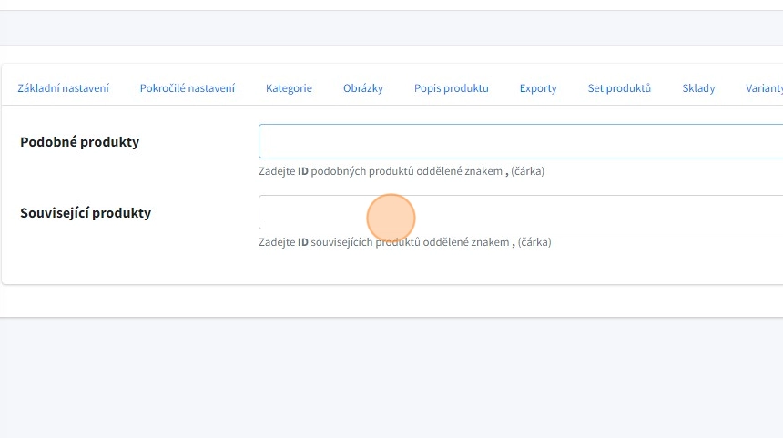Go to the Obrázky tab
This screenshot has height=438, width=783.
click(362, 88)
